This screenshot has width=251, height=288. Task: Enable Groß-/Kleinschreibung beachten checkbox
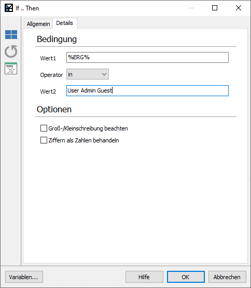44,128
